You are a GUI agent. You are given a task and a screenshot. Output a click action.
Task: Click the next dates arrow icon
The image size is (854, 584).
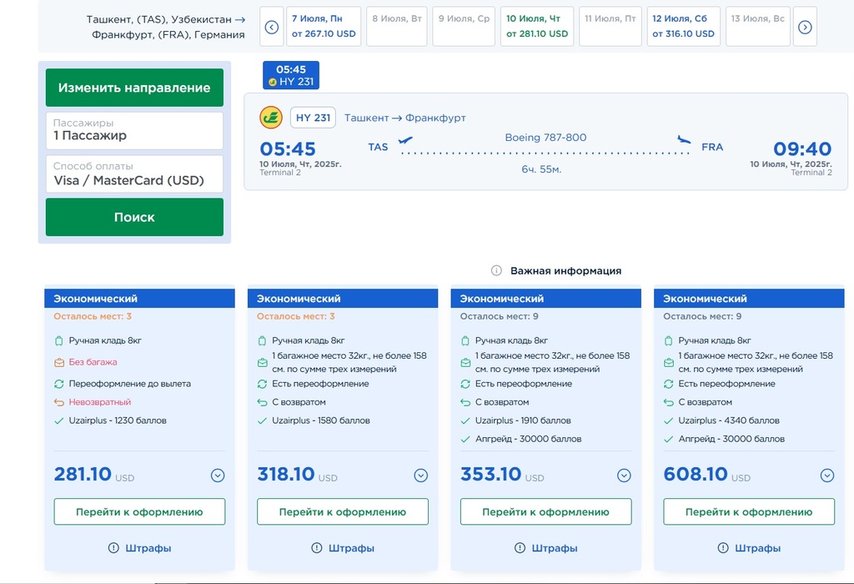pos(805,27)
